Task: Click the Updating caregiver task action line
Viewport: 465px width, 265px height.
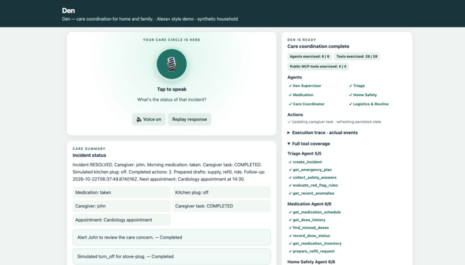Action: pyautogui.click(x=335, y=122)
